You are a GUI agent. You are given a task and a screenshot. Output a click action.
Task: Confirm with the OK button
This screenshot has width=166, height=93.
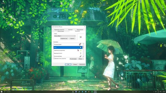point(68,64)
